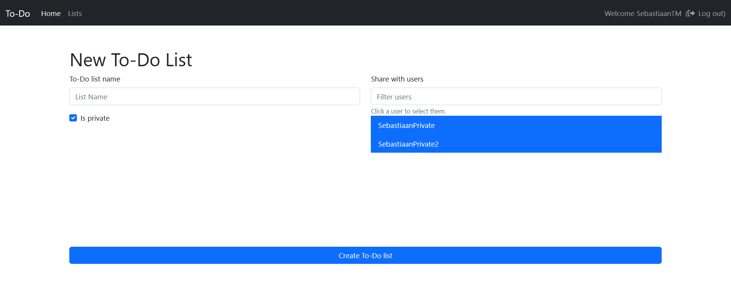Click the 'Click a user to select them' hint
The width and height of the screenshot is (731, 281).
point(409,111)
